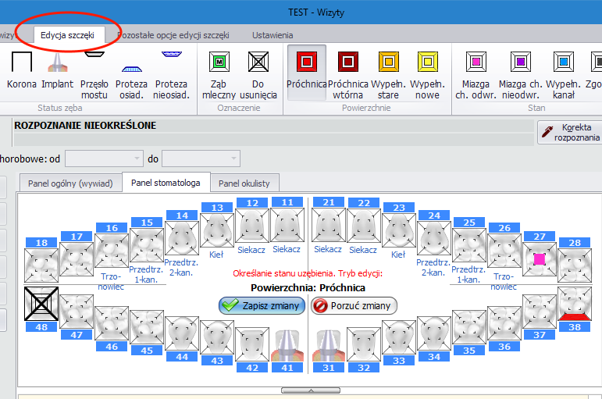Image resolution: width=602 pixels, height=399 pixels.
Task: Click the Proteza osiad. icon
Action: pyautogui.click(x=131, y=71)
